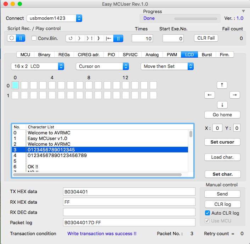The width and height of the screenshot is (250, 244).
Task: Select list row 0 "Welcome to AVRMC"
Action: coord(100,133)
